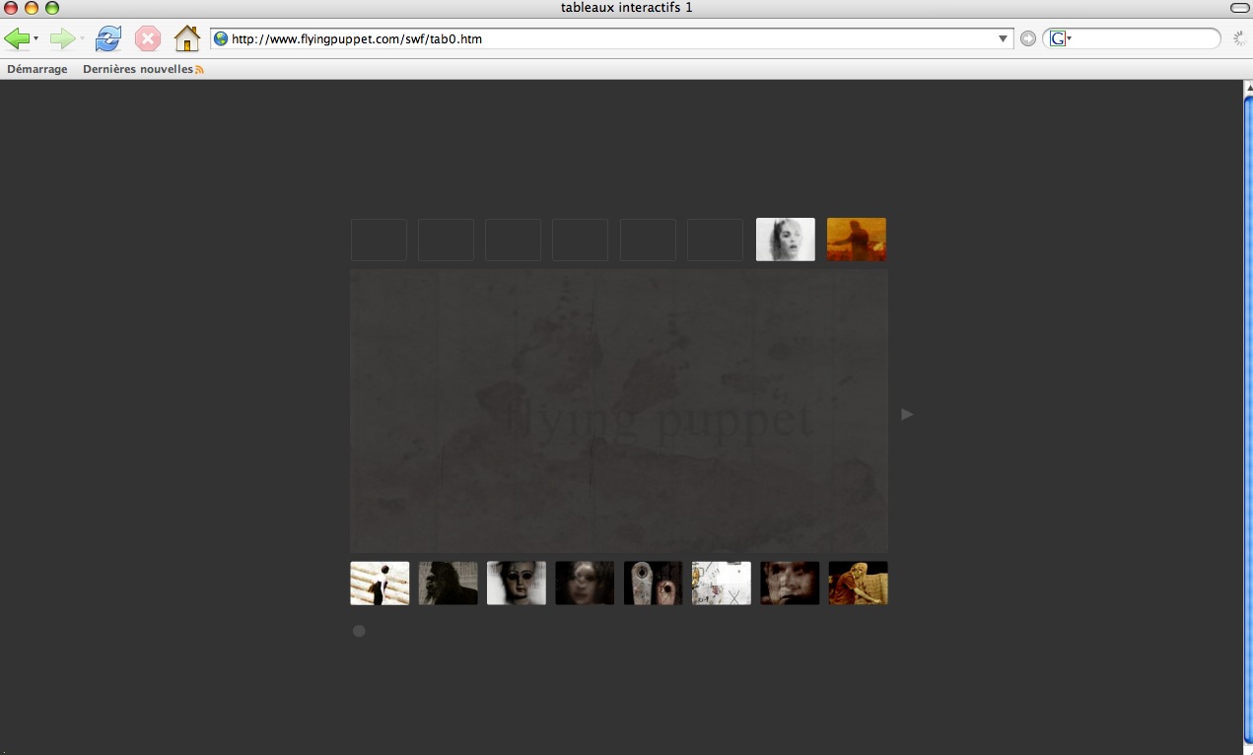This screenshot has width=1253, height=755.
Task: Open the Google search engine selector
Action: pyautogui.click(x=1060, y=38)
